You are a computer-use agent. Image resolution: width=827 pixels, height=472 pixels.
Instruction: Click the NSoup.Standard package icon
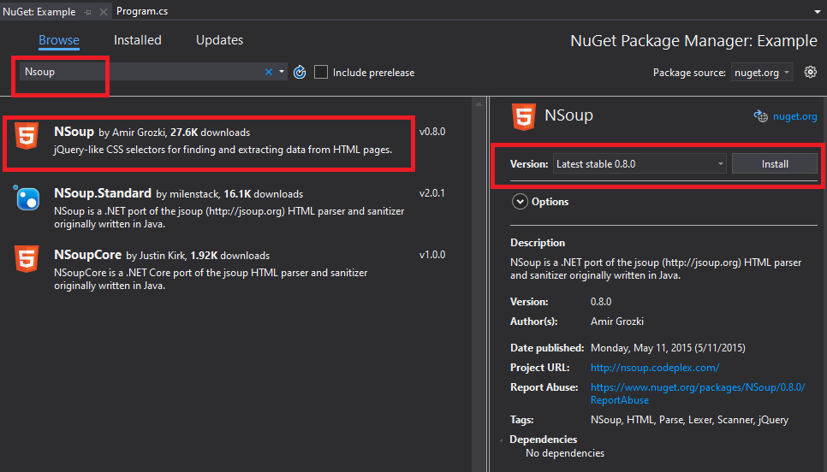tap(27, 198)
